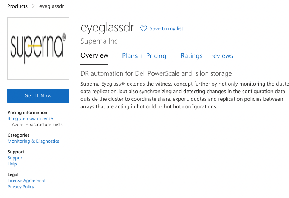Image resolution: width=289 pixels, height=198 pixels.
Task: Switch to the Overview tab
Action: tap(94, 55)
